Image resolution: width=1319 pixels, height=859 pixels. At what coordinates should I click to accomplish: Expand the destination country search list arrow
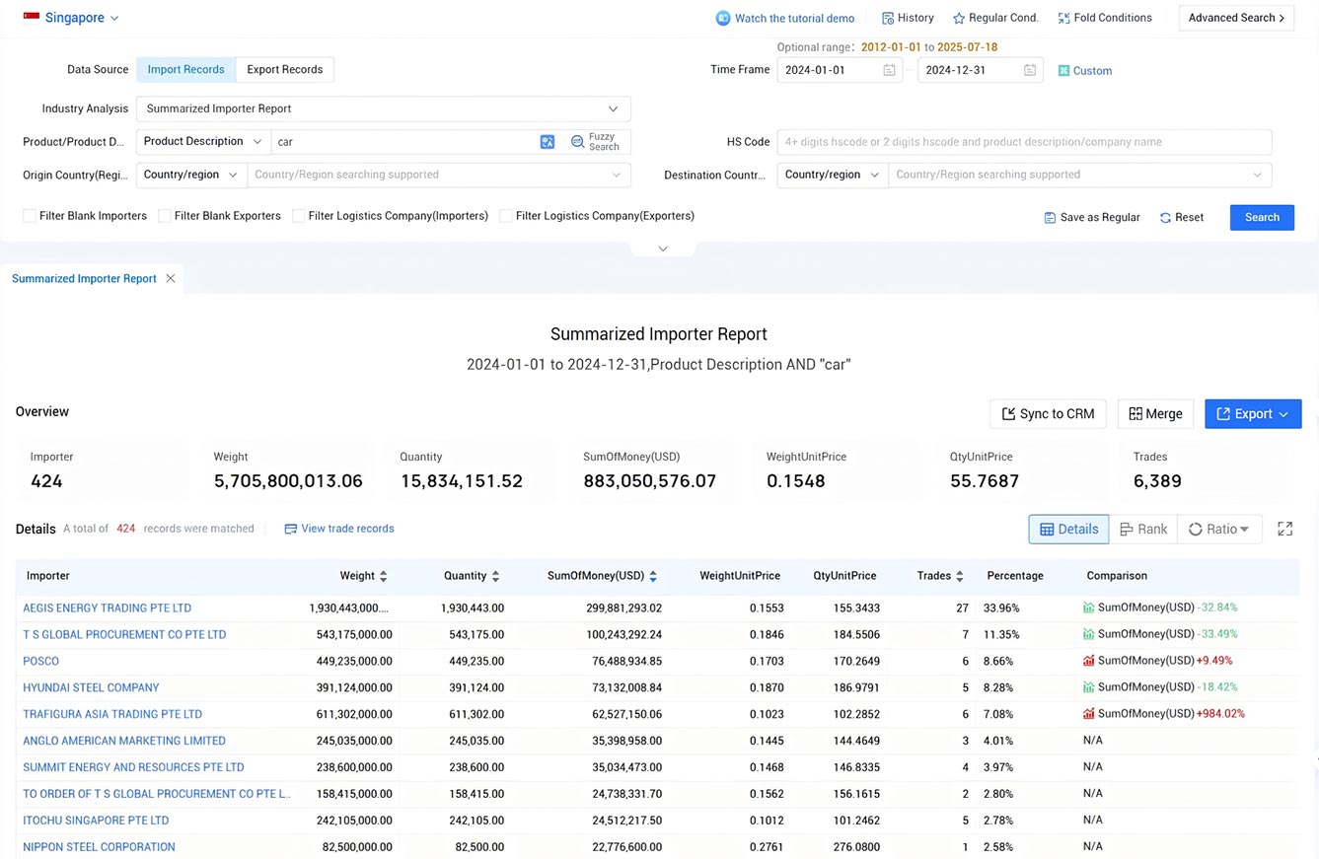1257,175
